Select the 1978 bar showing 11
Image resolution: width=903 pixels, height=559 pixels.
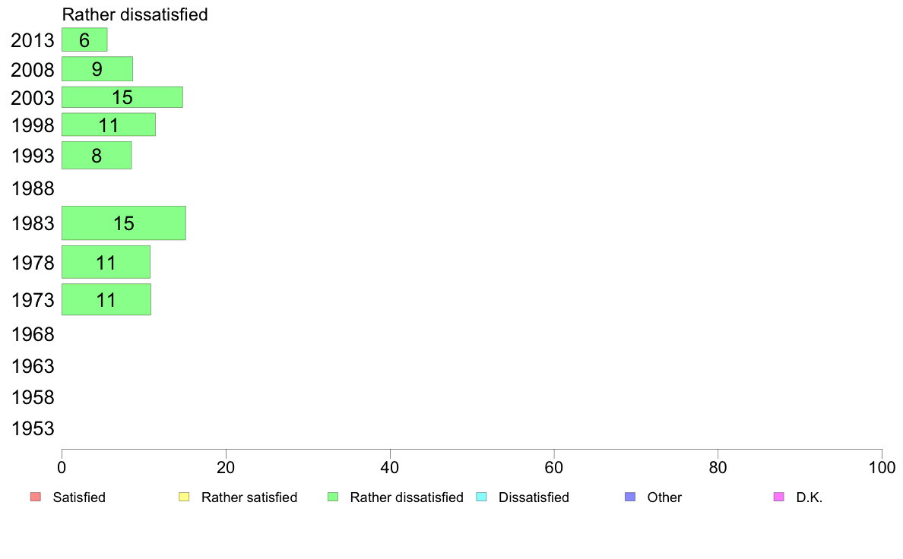[x=106, y=262]
